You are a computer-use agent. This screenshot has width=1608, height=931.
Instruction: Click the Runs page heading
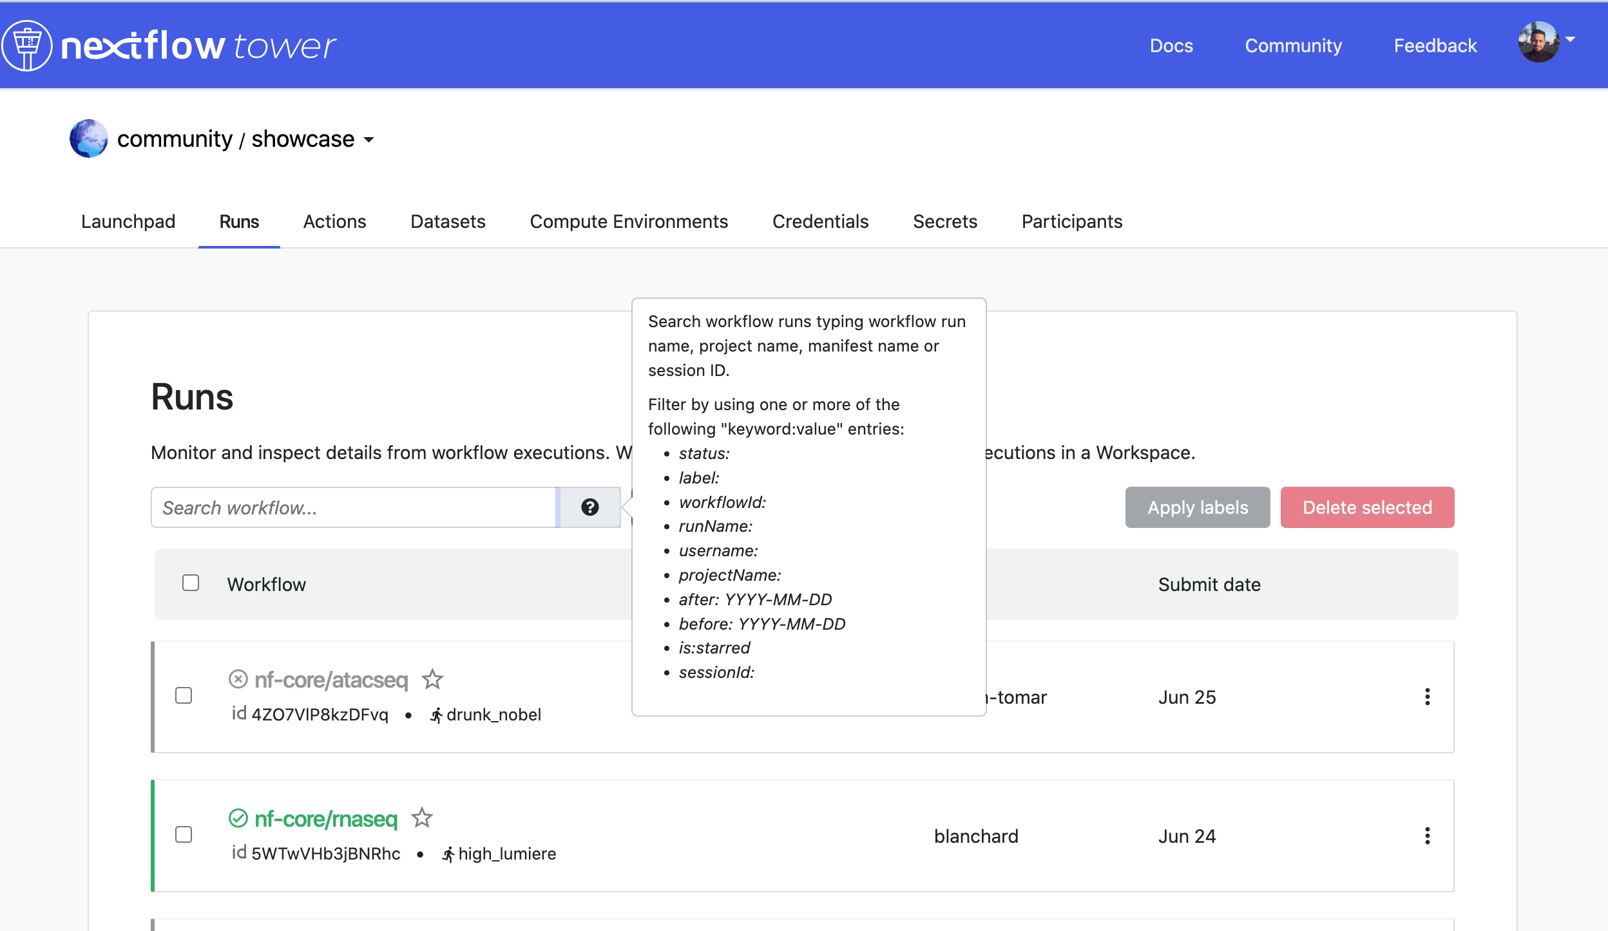pyautogui.click(x=192, y=397)
